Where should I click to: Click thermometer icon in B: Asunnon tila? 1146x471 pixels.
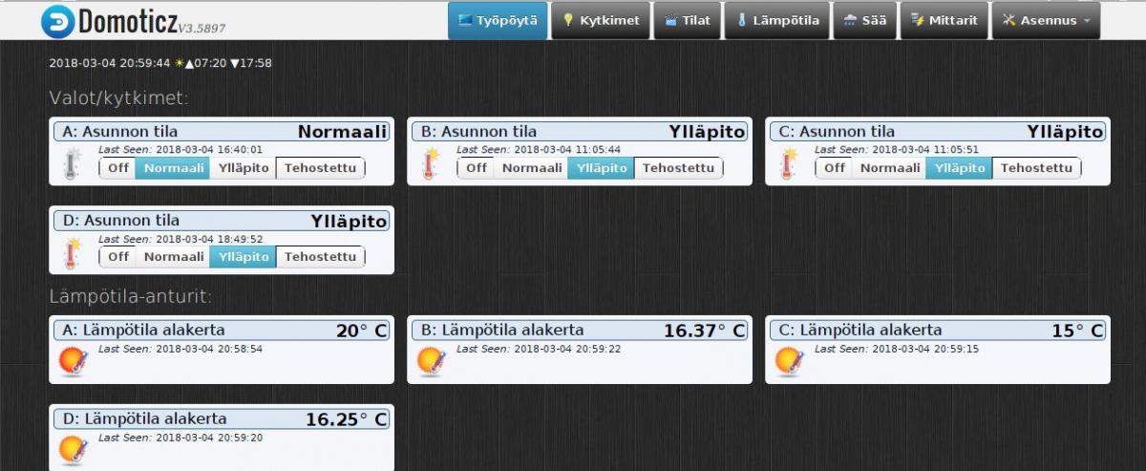coord(429,164)
